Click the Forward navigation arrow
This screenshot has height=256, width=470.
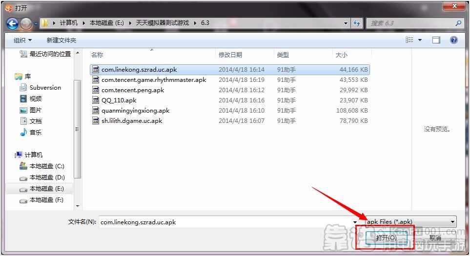(x=26, y=23)
